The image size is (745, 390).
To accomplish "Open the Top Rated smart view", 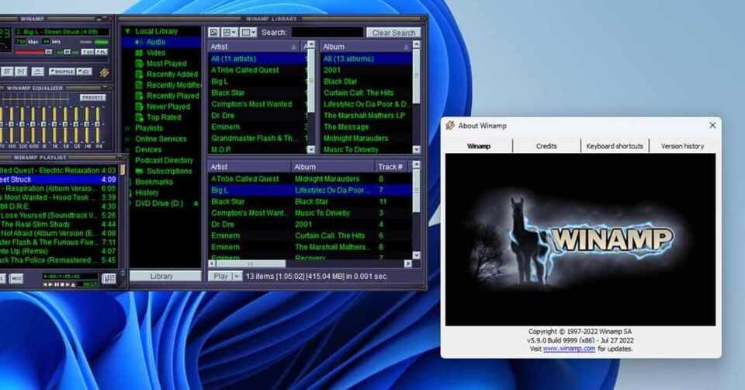I will pyautogui.click(x=163, y=117).
